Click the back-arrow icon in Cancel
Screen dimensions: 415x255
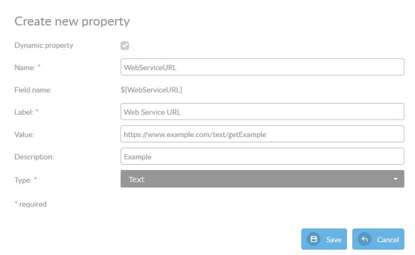[365, 239]
